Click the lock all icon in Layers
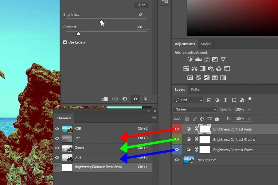Screen dimensions: 278x185 (x=217, y=119)
